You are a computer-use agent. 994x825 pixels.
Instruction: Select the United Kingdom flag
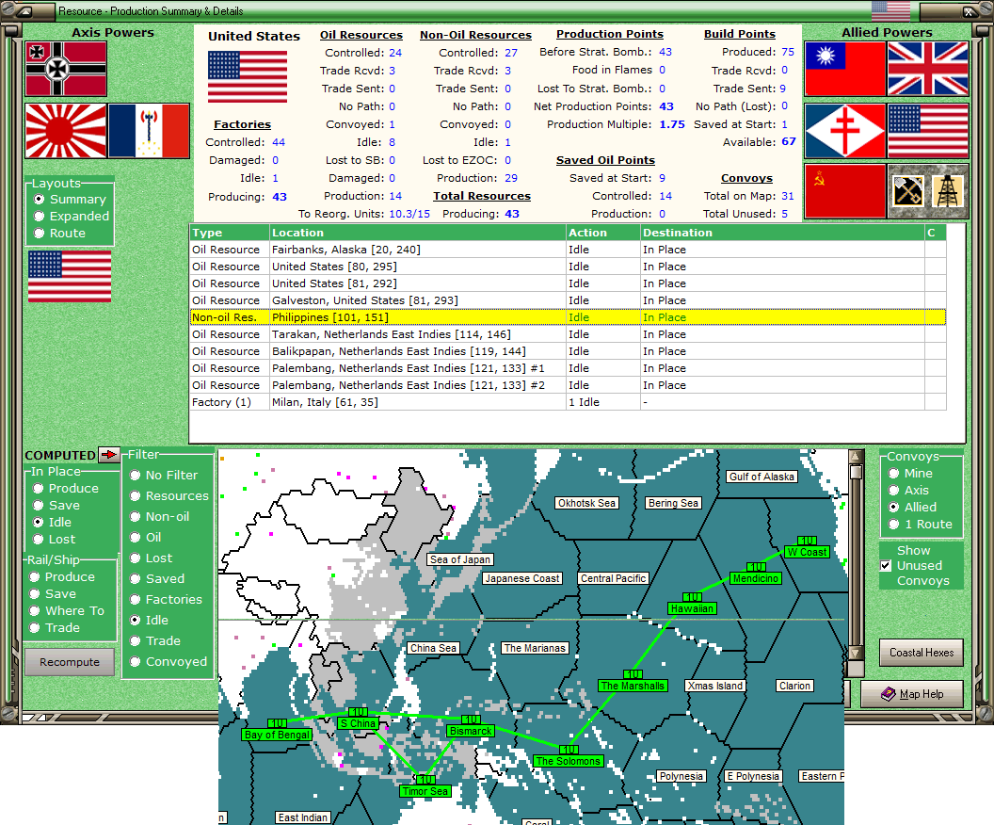click(x=928, y=69)
